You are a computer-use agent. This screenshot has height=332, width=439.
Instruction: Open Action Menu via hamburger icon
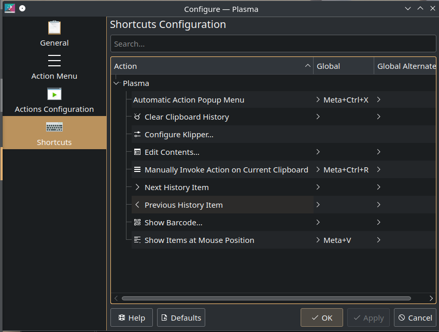pos(54,61)
